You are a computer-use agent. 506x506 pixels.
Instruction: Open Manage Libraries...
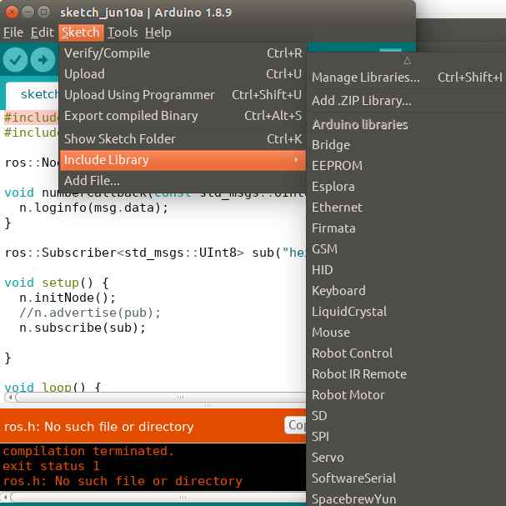pyautogui.click(x=407, y=78)
